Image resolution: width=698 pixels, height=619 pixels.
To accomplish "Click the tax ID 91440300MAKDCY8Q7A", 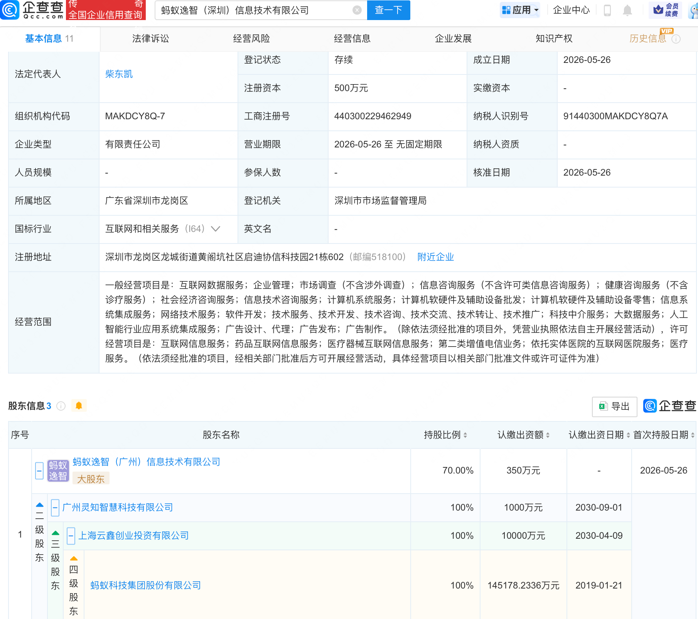I will pos(615,116).
